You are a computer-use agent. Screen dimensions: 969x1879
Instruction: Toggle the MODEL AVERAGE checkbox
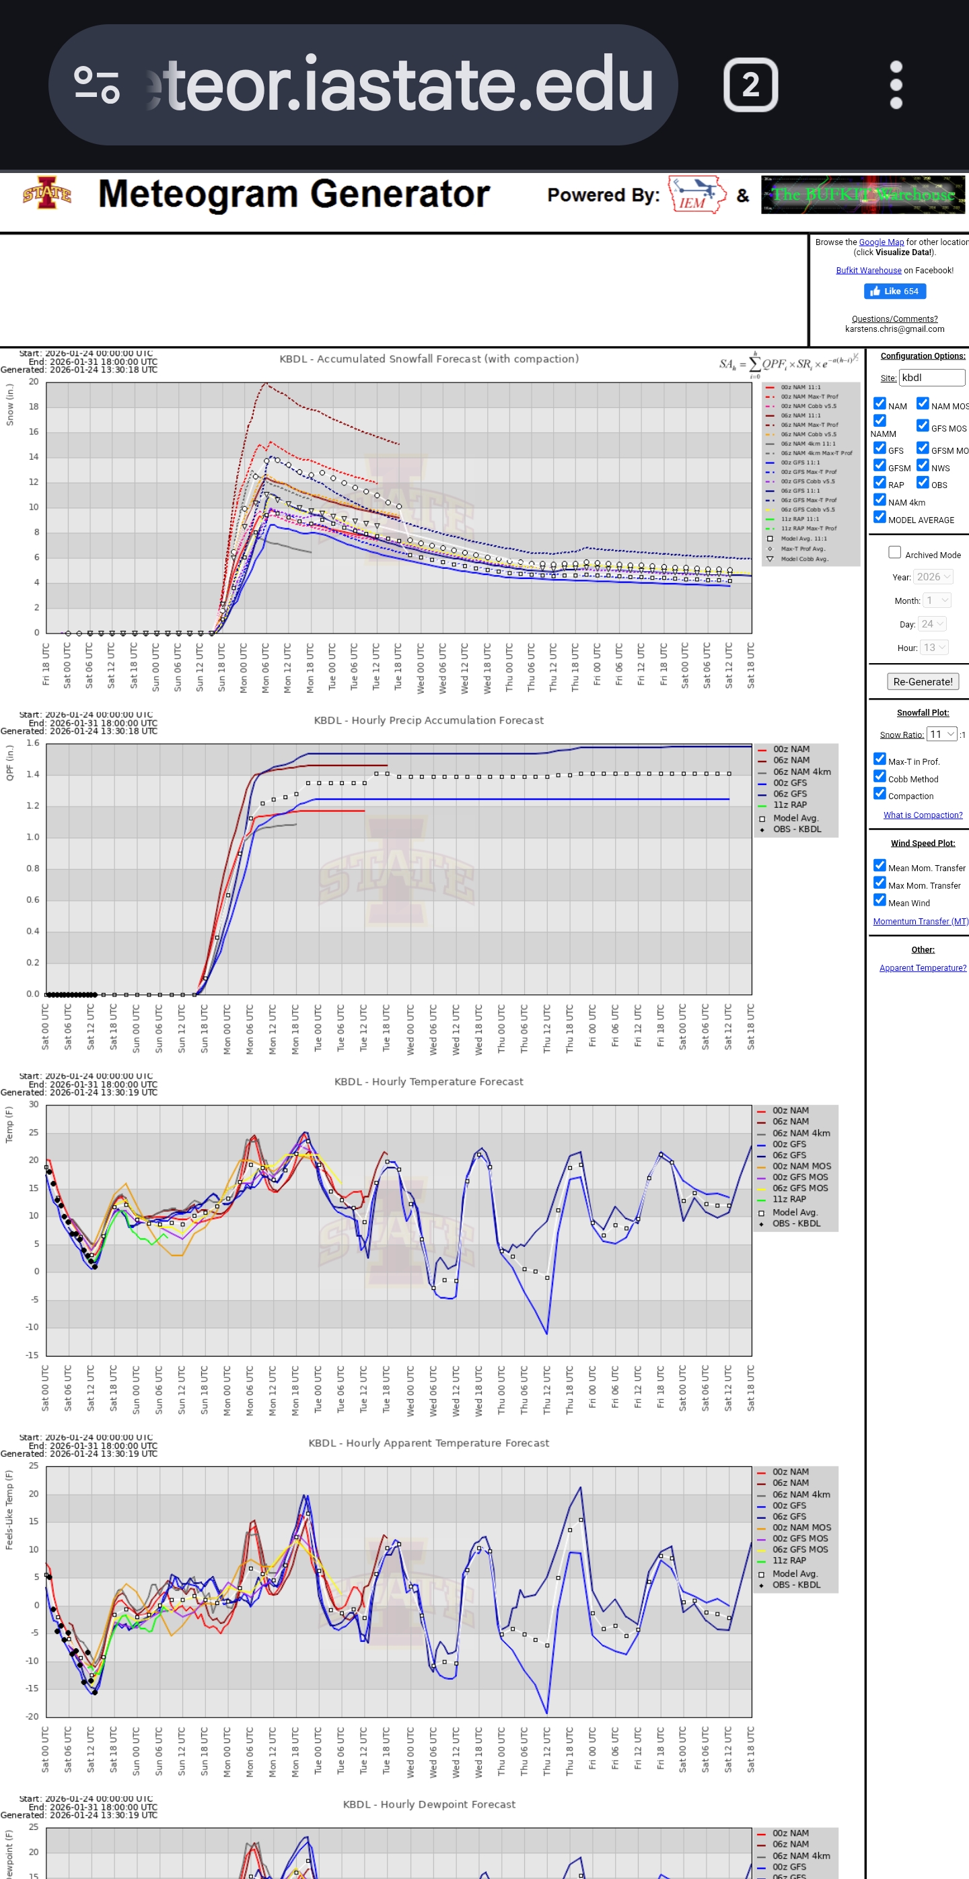point(880,518)
